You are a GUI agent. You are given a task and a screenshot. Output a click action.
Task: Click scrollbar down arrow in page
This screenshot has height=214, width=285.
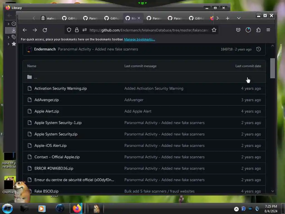[x=272, y=191]
